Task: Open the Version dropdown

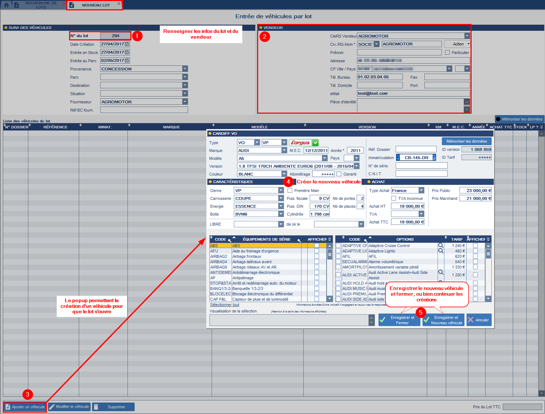Action: pyautogui.click(x=356, y=166)
